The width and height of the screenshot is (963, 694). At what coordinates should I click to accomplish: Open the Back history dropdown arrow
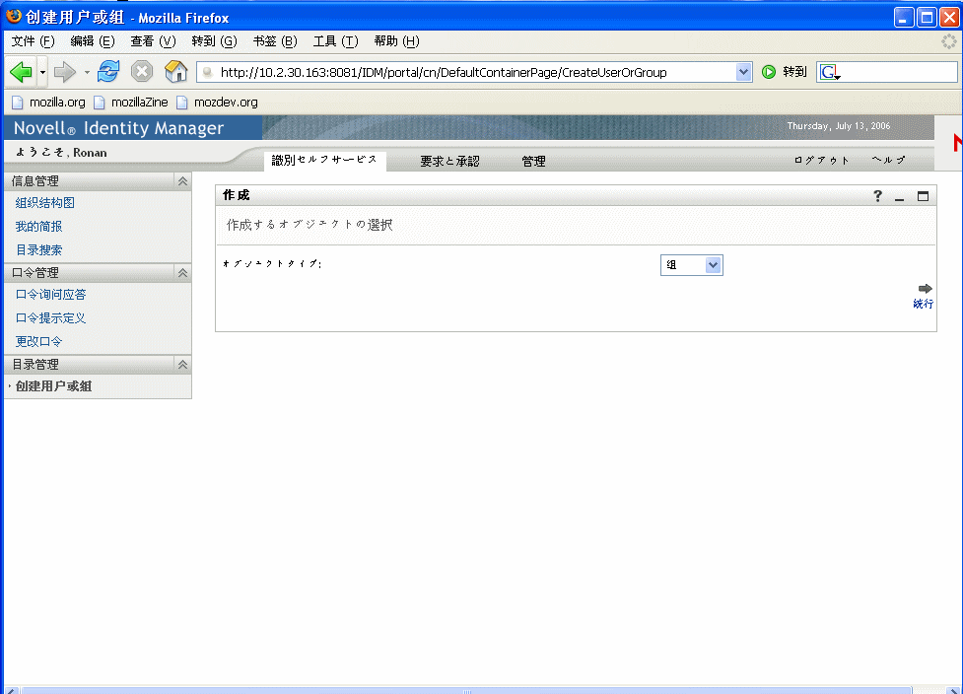pyautogui.click(x=42, y=72)
